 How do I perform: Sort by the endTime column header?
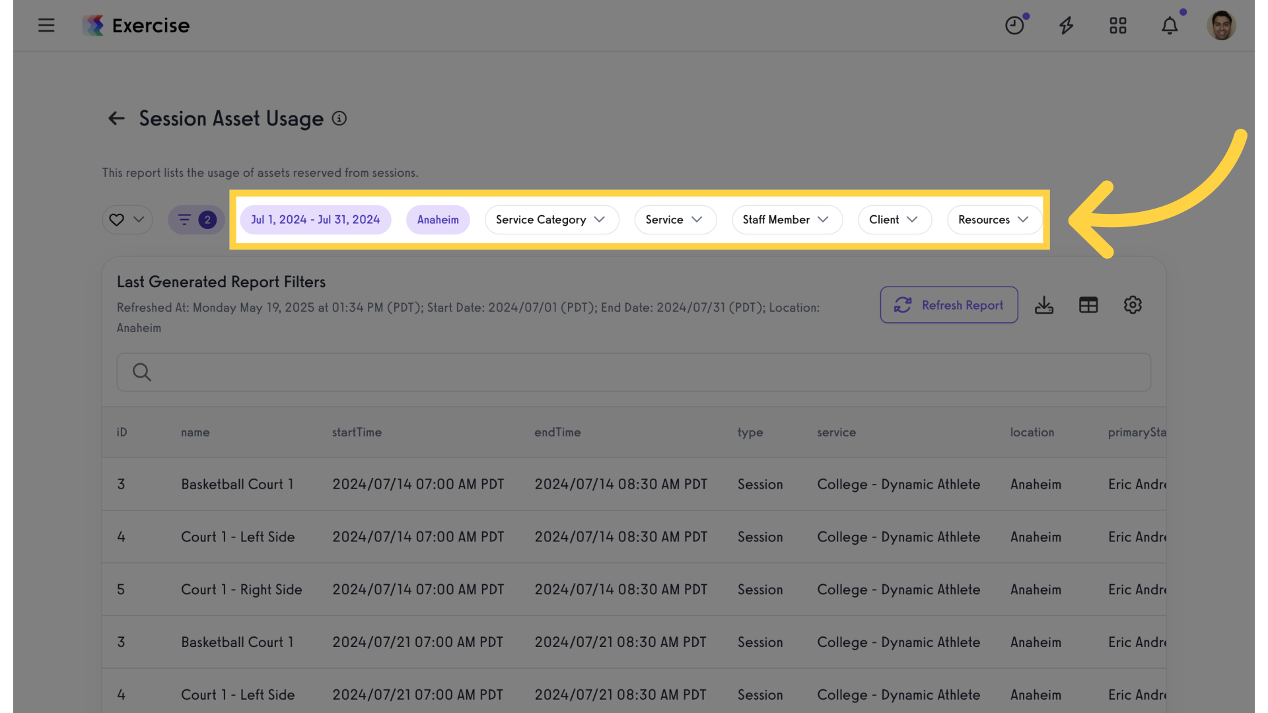coord(557,432)
